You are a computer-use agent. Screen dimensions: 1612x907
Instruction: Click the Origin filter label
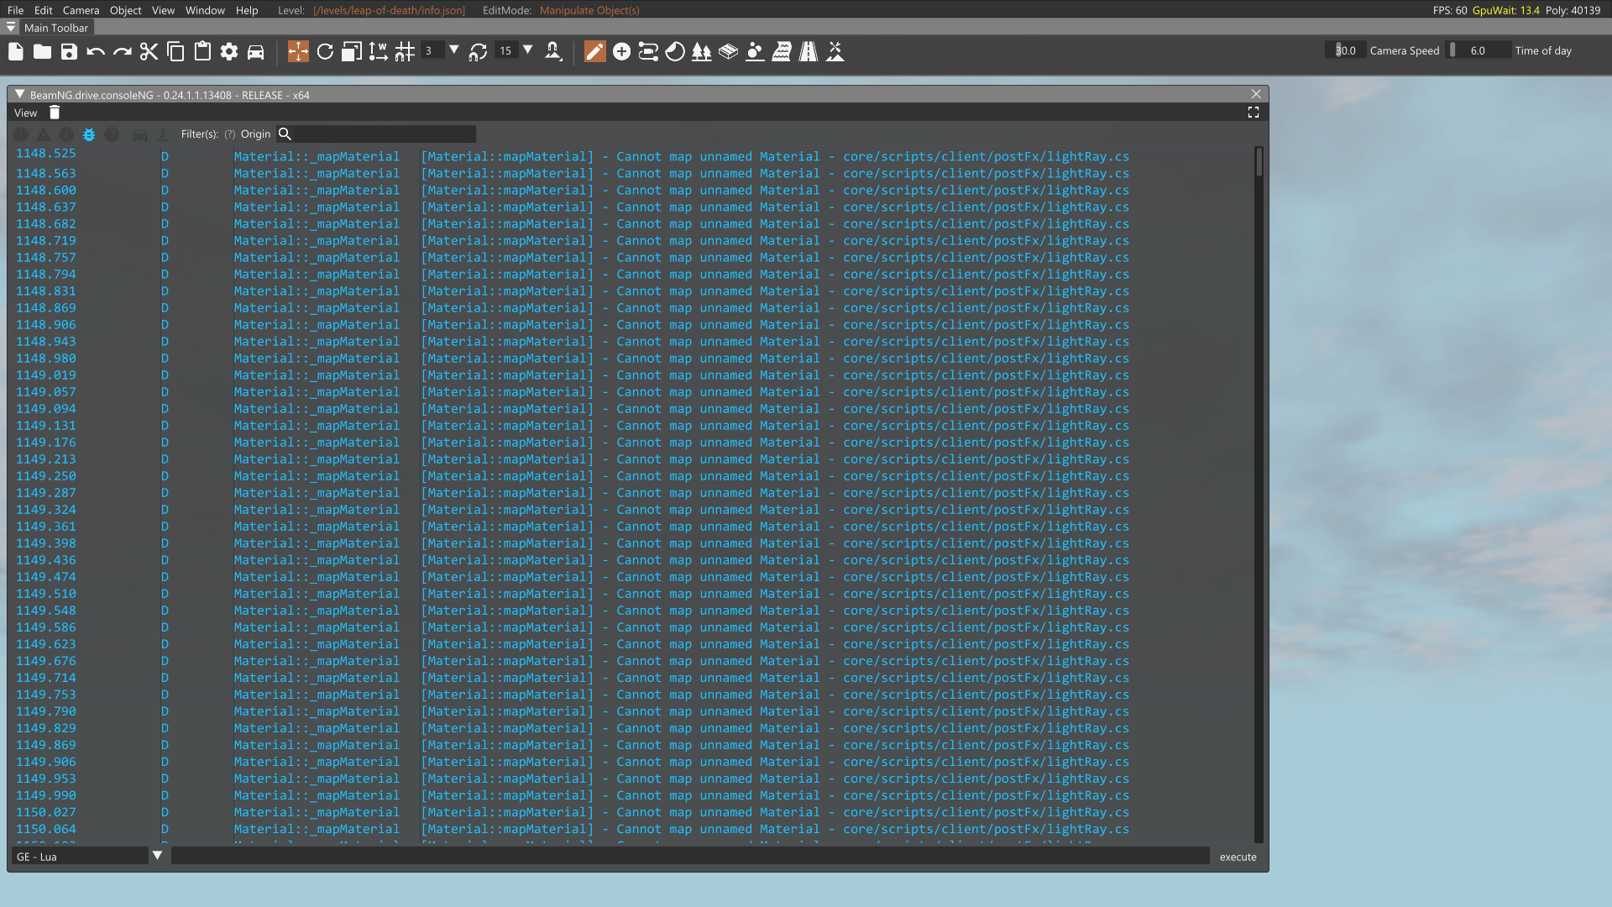(255, 134)
